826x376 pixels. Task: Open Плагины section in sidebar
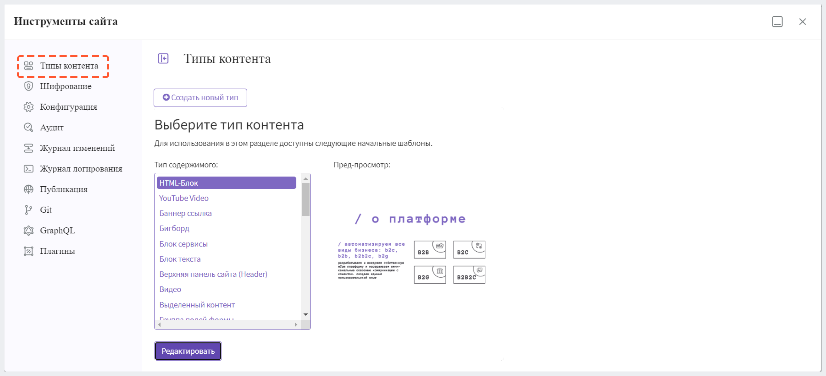pos(57,251)
